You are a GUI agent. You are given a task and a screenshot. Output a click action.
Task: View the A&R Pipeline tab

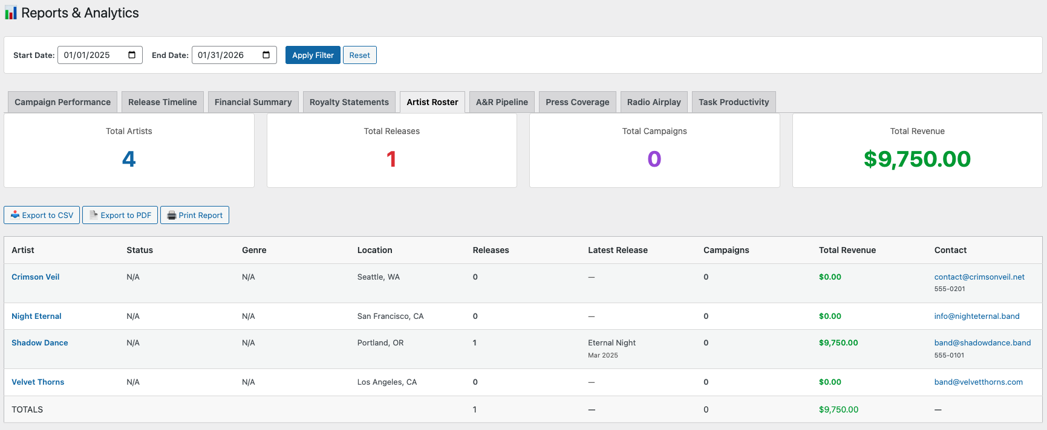[x=501, y=102]
